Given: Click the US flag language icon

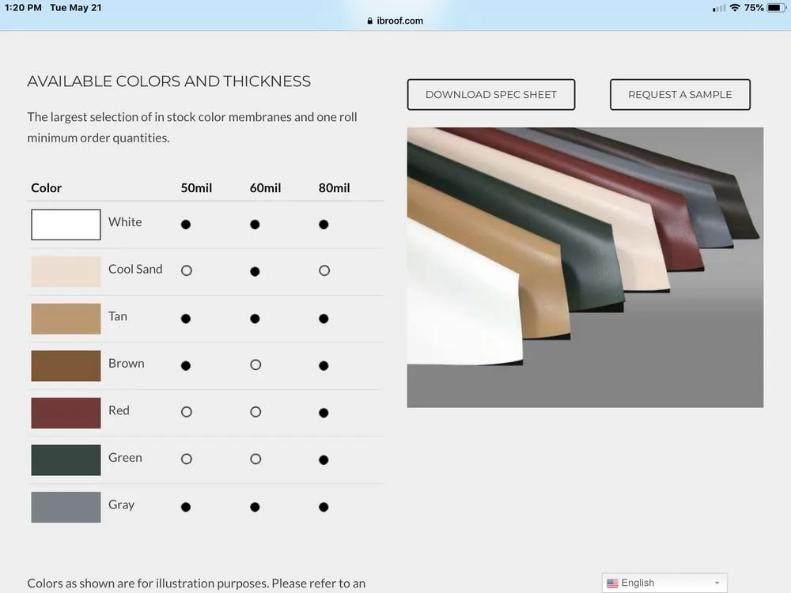Looking at the screenshot, I should coord(612,584).
